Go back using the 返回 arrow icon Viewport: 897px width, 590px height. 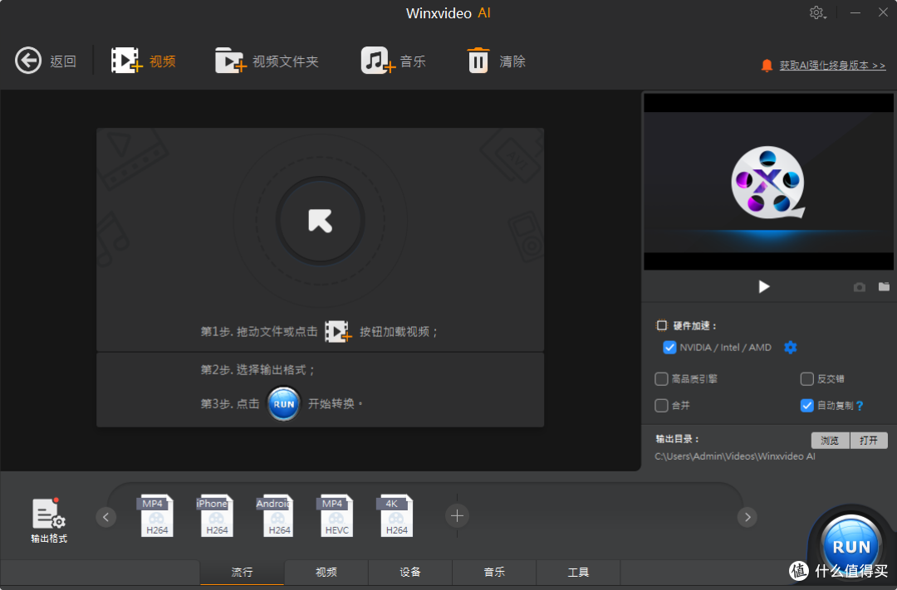pos(28,61)
